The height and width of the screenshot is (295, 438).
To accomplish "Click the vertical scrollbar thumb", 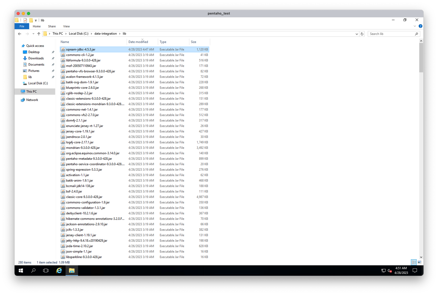I will (421, 58).
